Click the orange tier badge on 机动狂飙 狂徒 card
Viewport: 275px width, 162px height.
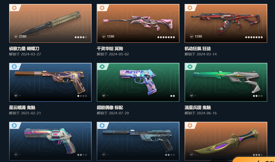click(190, 8)
